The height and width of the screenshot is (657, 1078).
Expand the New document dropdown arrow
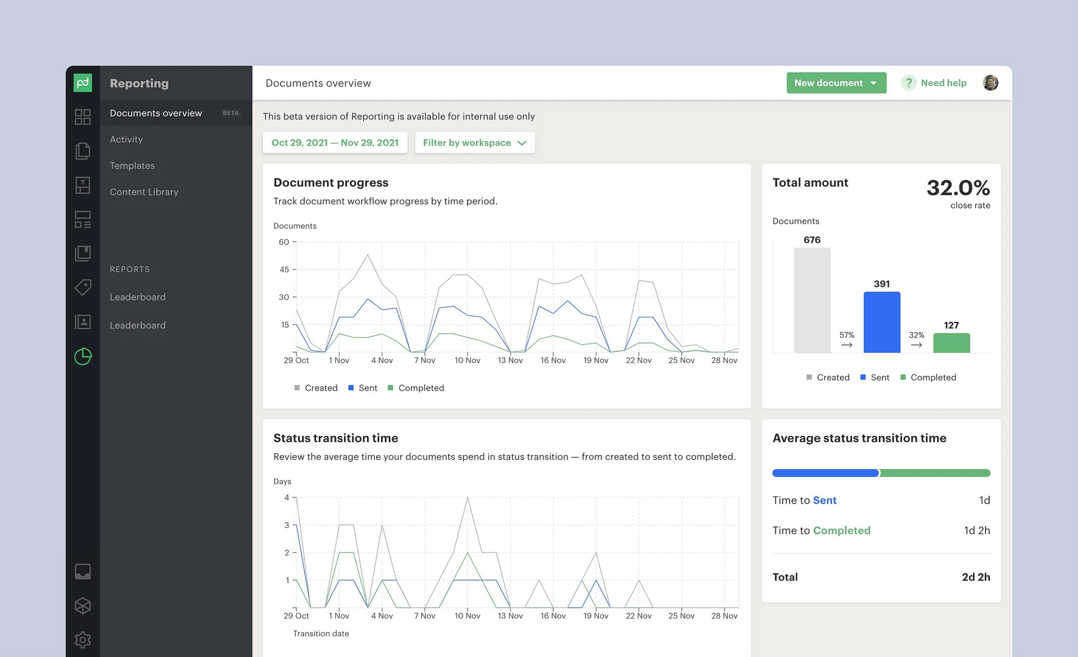pyautogui.click(x=875, y=83)
